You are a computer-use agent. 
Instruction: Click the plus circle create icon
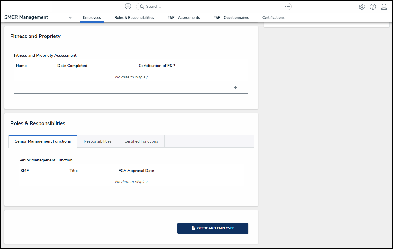coord(128,6)
